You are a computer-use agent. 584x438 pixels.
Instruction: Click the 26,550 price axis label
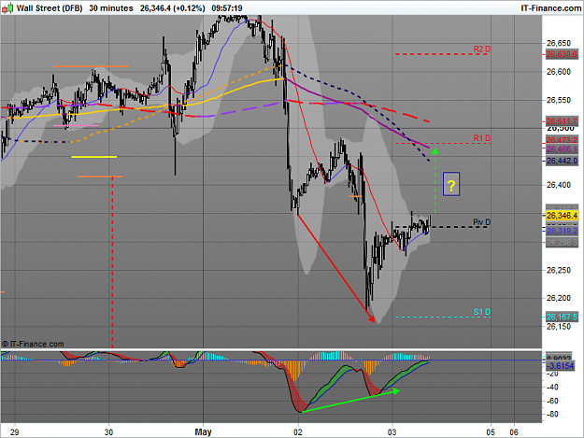[x=558, y=100]
